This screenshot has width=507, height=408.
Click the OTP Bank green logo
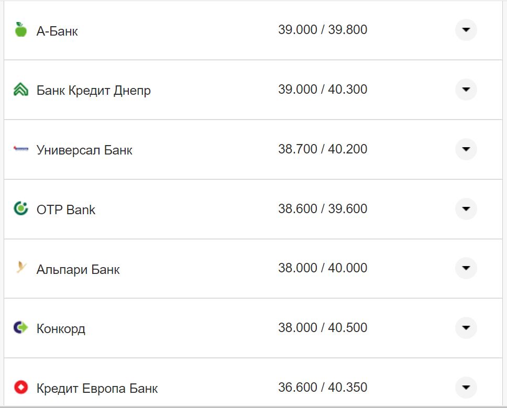click(x=21, y=209)
